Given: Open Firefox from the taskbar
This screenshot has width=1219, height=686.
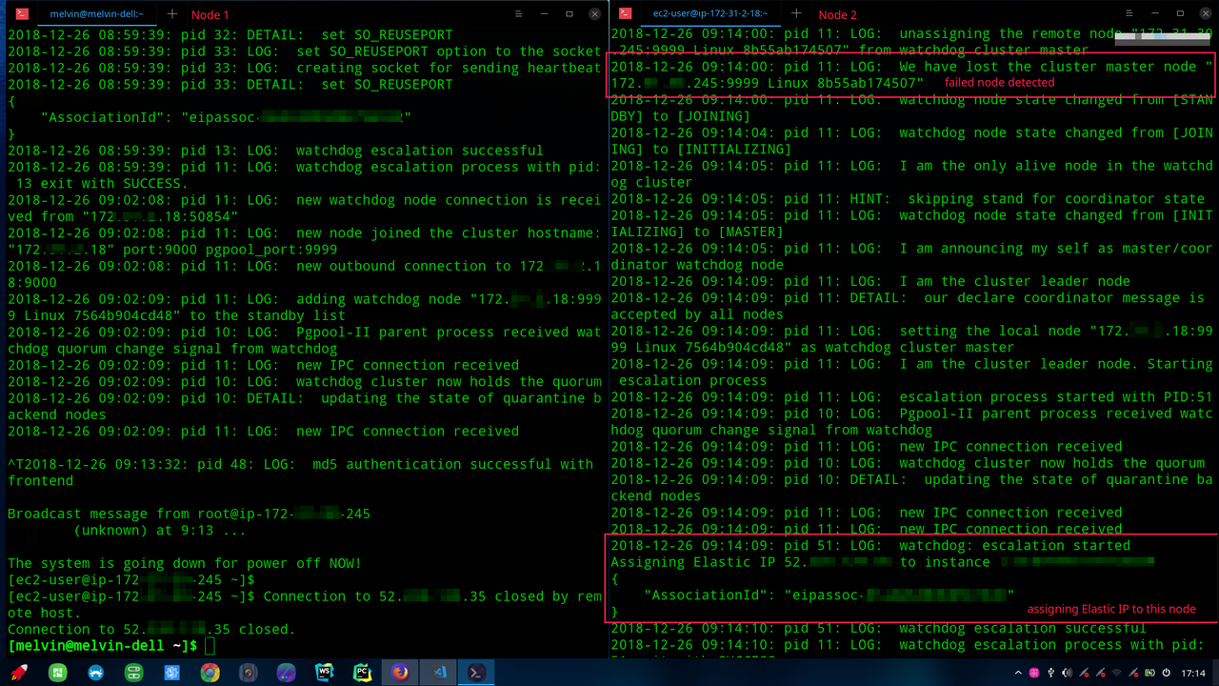Looking at the screenshot, I should click(x=401, y=673).
